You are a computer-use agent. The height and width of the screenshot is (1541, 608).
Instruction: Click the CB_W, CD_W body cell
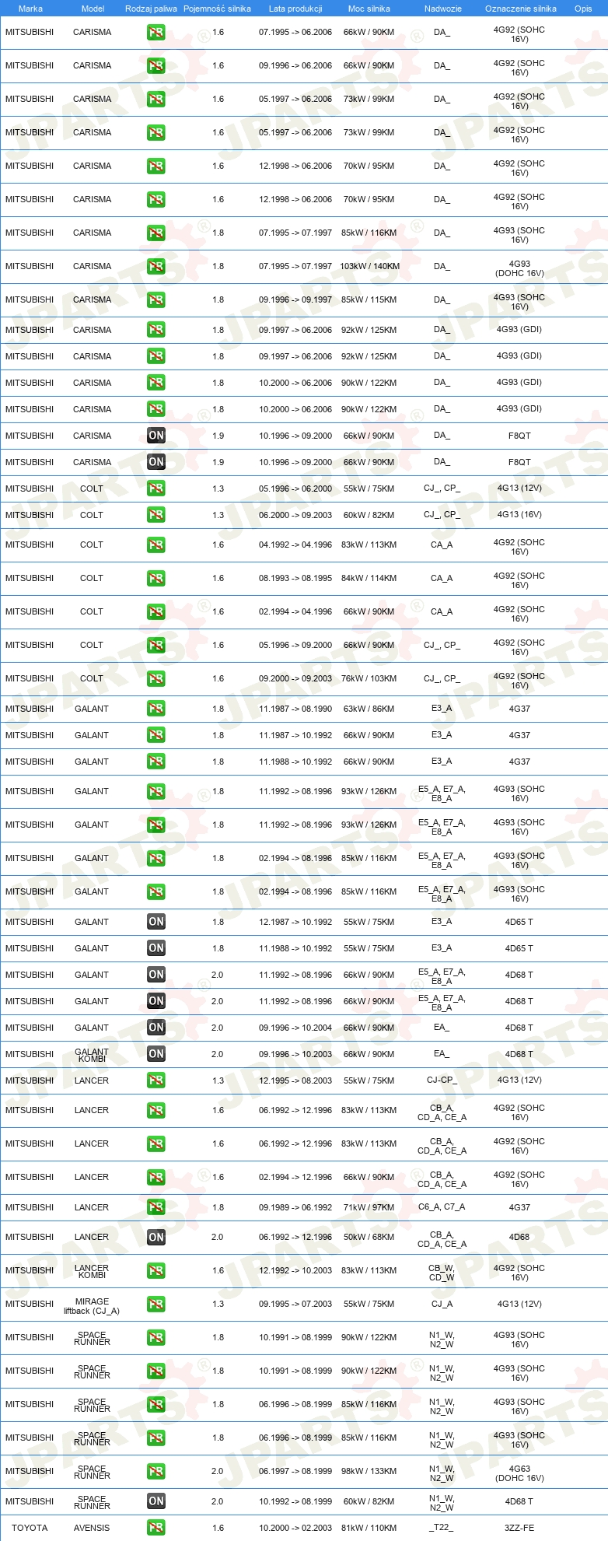point(442,1272)
